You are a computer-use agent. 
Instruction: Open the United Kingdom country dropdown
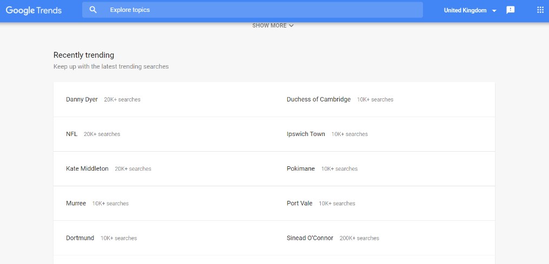point(470,10)
